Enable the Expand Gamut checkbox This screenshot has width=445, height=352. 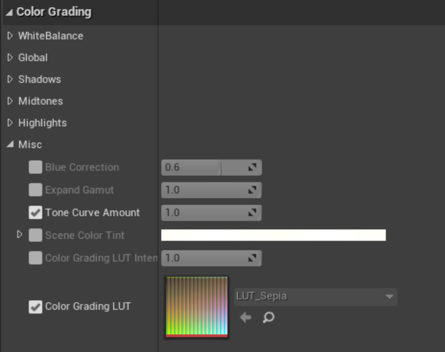(x=35, y=190)
